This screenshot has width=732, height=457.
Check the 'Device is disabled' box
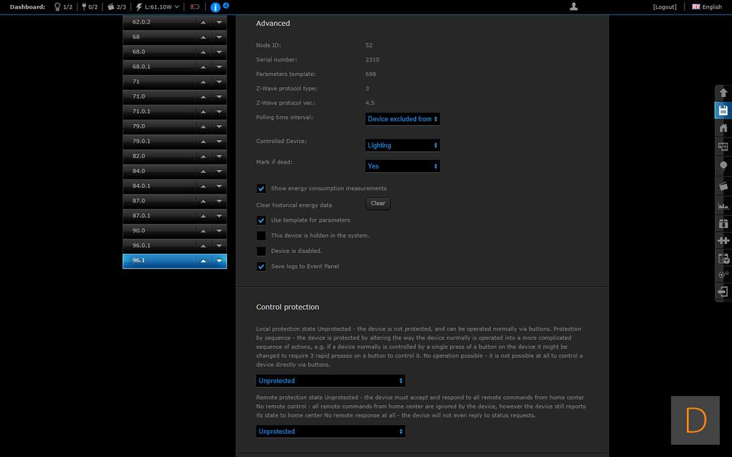coord(261,251)
